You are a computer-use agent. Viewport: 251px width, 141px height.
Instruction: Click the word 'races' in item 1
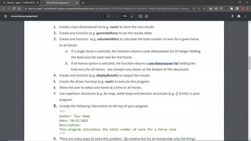pyautogui.click(x=114, y=27)
